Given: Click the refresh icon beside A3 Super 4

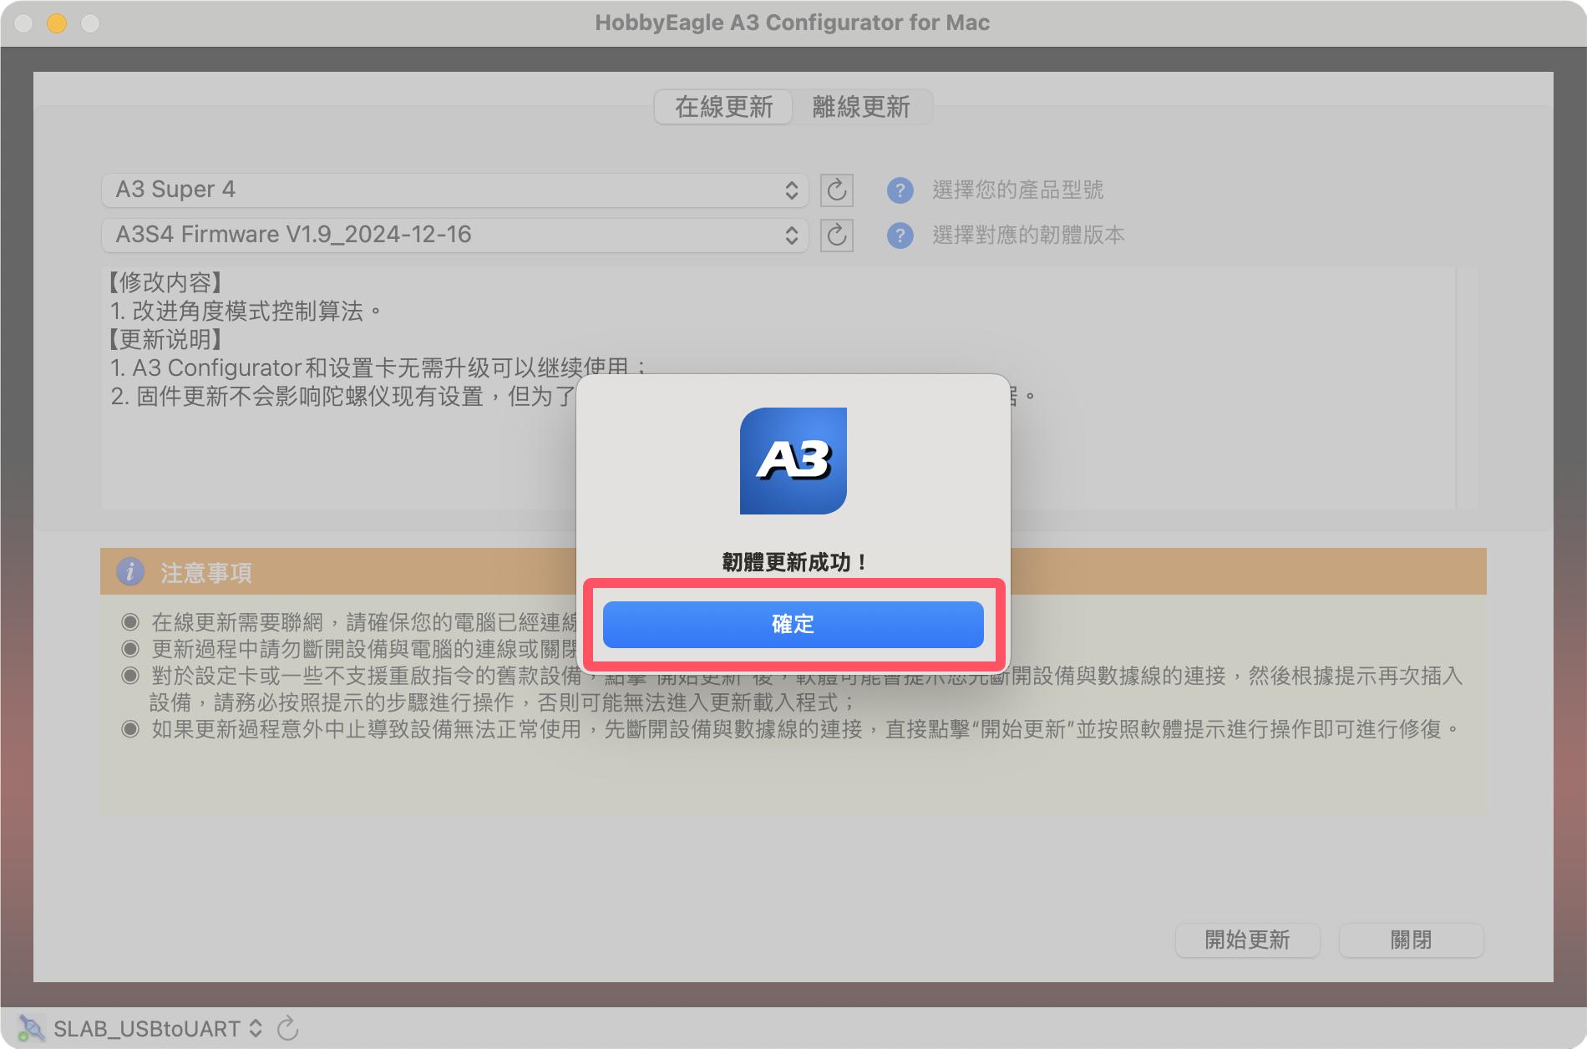Looking at the screenshot, I should pyautogui.click(x=836, y=190).
